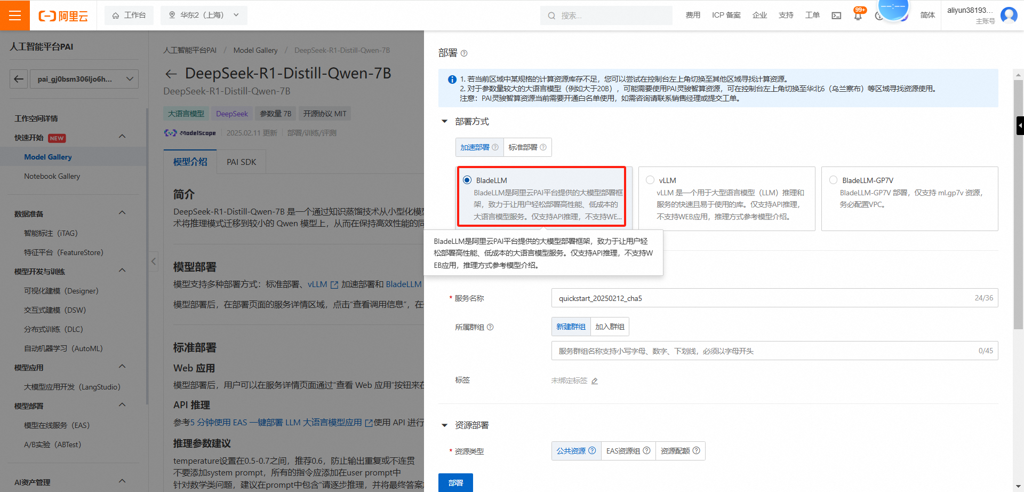The width and height of the screenshot is (1024, 492).
Task: Go back using sidebar left arrow button
Action: pyautogui.click(x=19, y=79)
